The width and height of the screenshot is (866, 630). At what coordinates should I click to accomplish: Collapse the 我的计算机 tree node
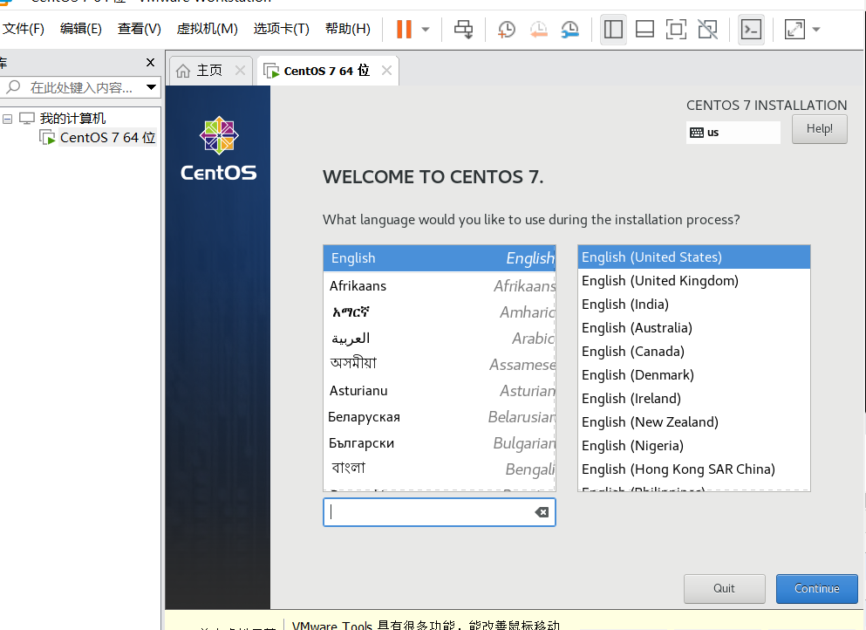(x=7, y=119)
